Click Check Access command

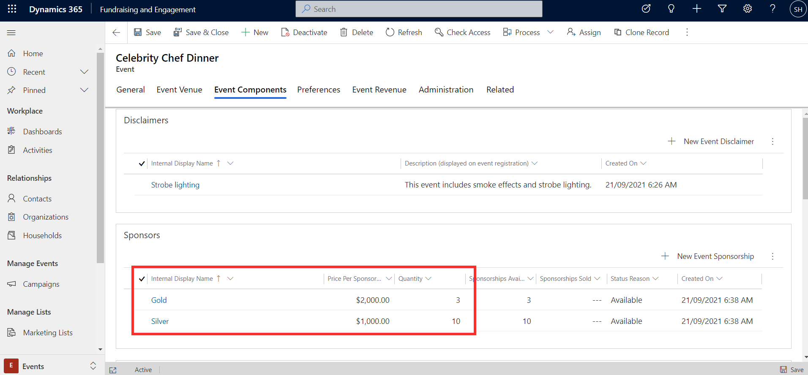[463, 33]
